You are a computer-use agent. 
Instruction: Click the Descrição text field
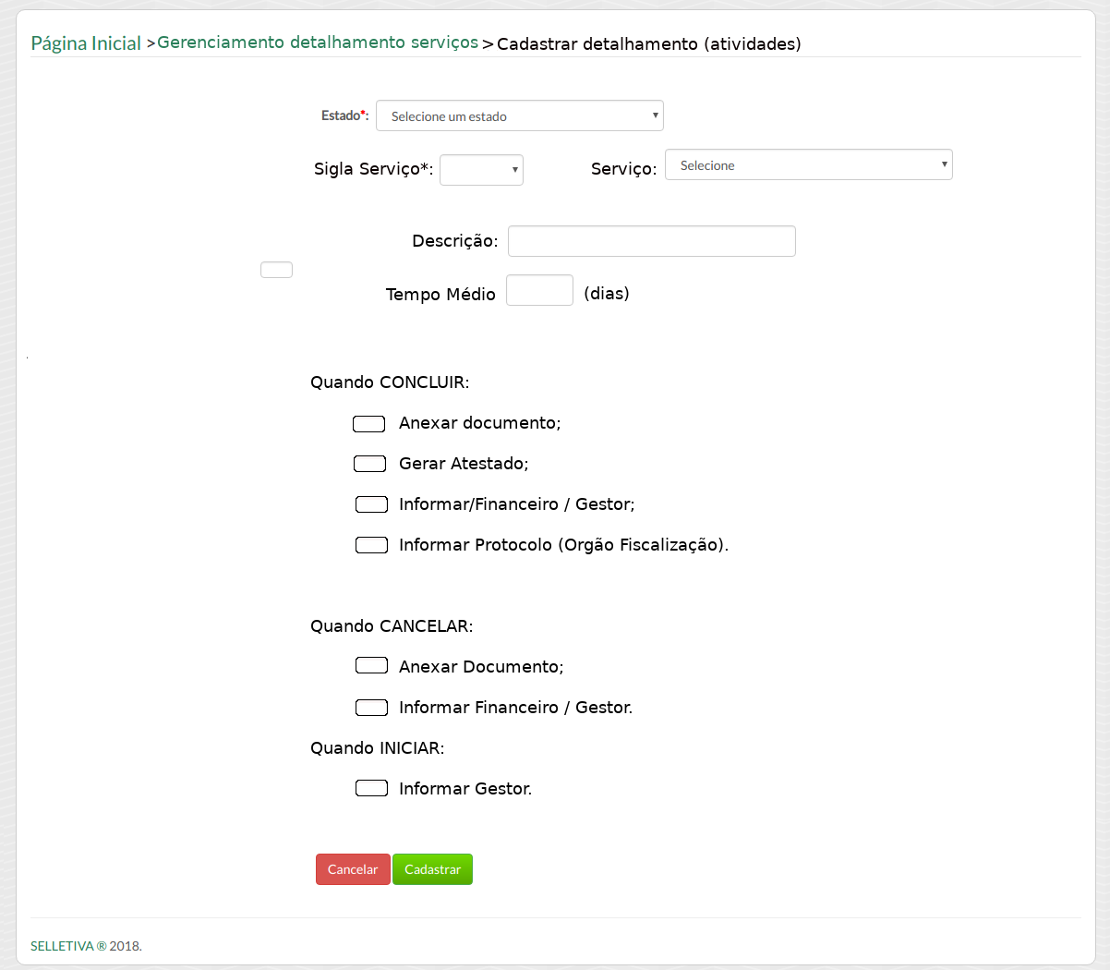point(651,241)
